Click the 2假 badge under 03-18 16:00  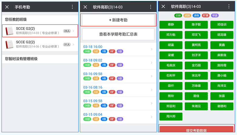(104, 51)
